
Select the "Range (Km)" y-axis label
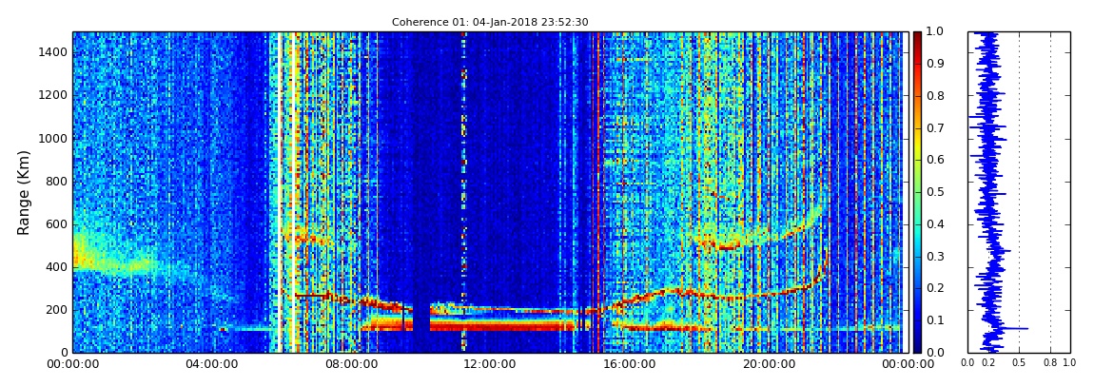24,192
